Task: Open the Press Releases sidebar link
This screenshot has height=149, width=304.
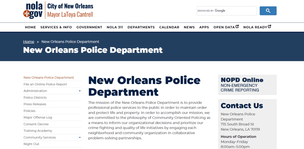Action: point(35,104)
